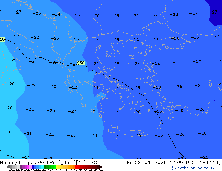Select the bright yellow legend swatch
The image size is (222, 171).
[x=57, y=166]
